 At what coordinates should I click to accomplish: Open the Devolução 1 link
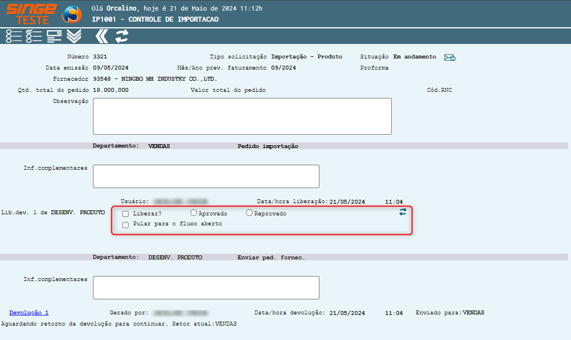29,313
